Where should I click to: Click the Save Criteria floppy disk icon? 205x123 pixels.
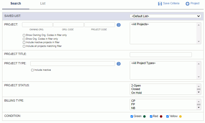160,4
